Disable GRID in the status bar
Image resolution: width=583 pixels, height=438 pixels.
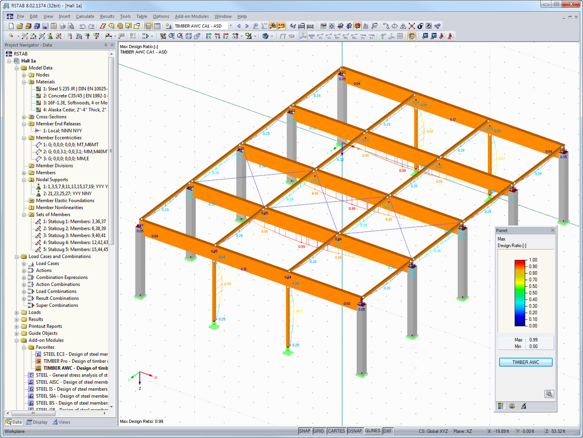click(x=319, y=431)
